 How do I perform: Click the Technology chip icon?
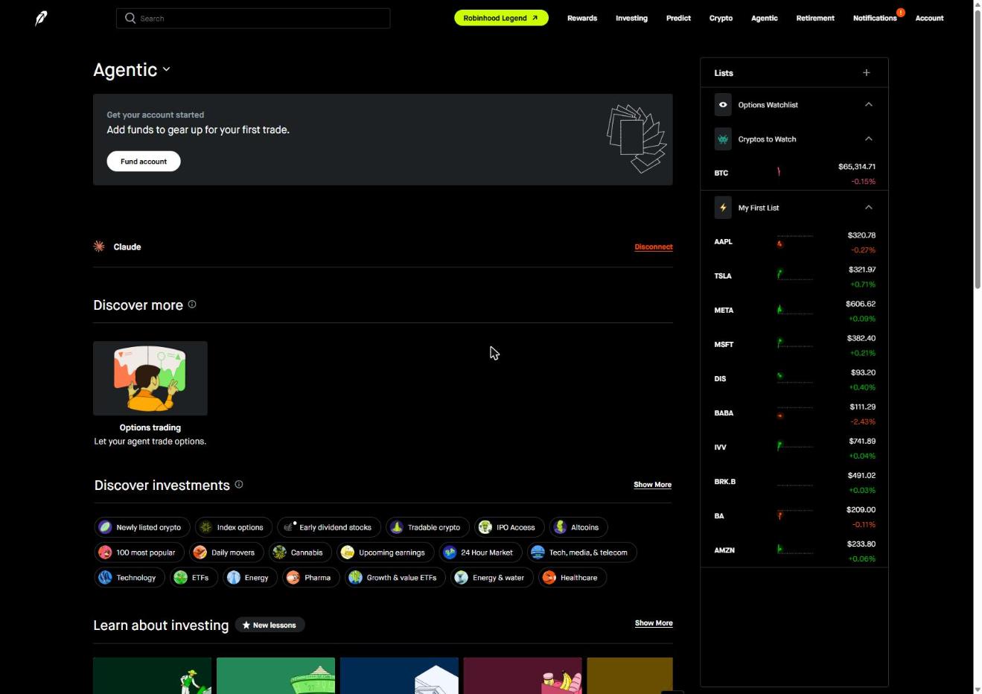105,578
